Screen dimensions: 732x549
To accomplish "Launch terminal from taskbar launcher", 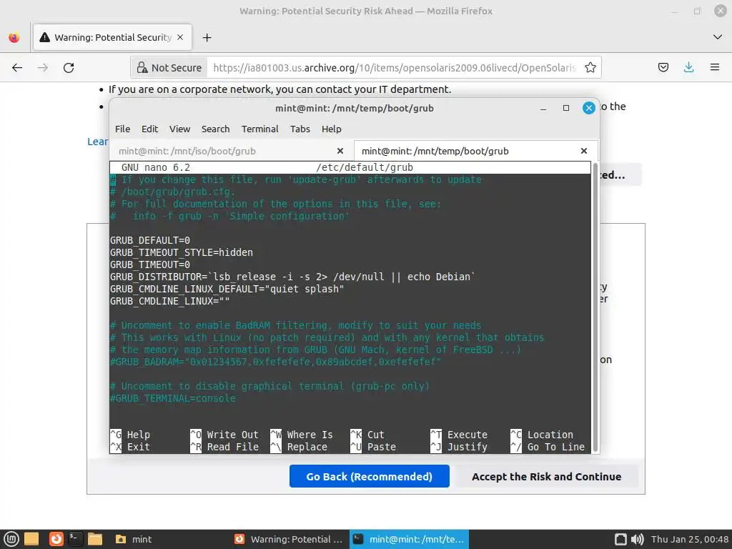I will tap(75, 539).
